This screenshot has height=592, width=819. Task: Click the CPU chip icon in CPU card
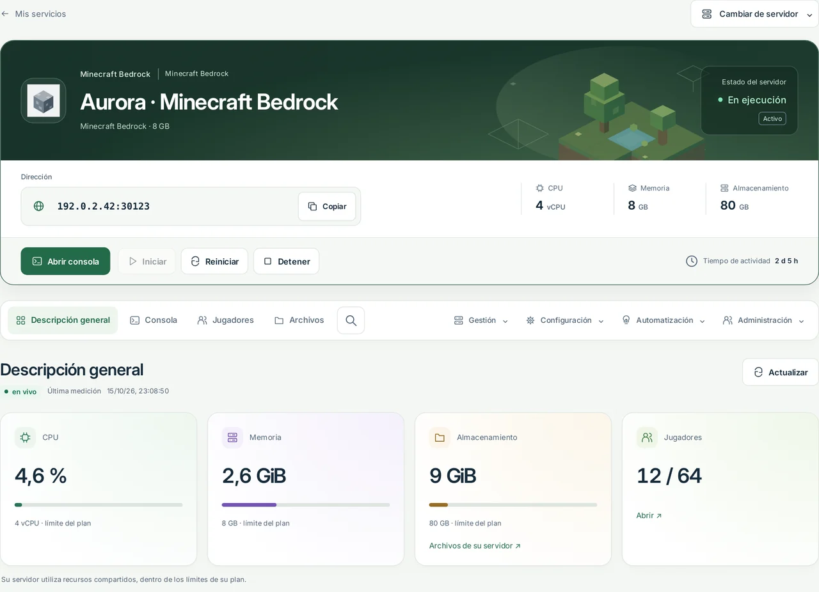click(25, 437)
